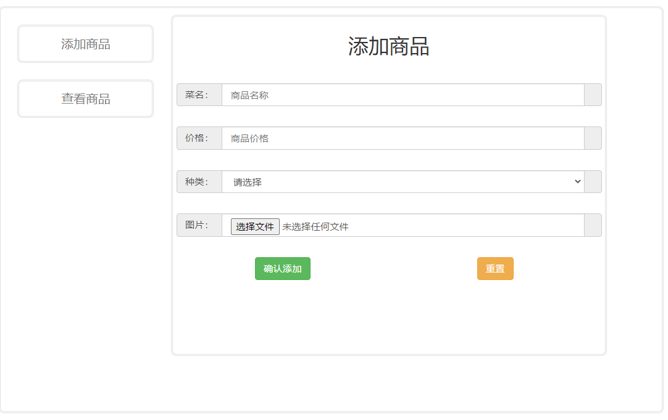The width and height of the screenshot is (668, 420).
Task: Click gray addon box after 价格 input
Action: pos(592,138)
